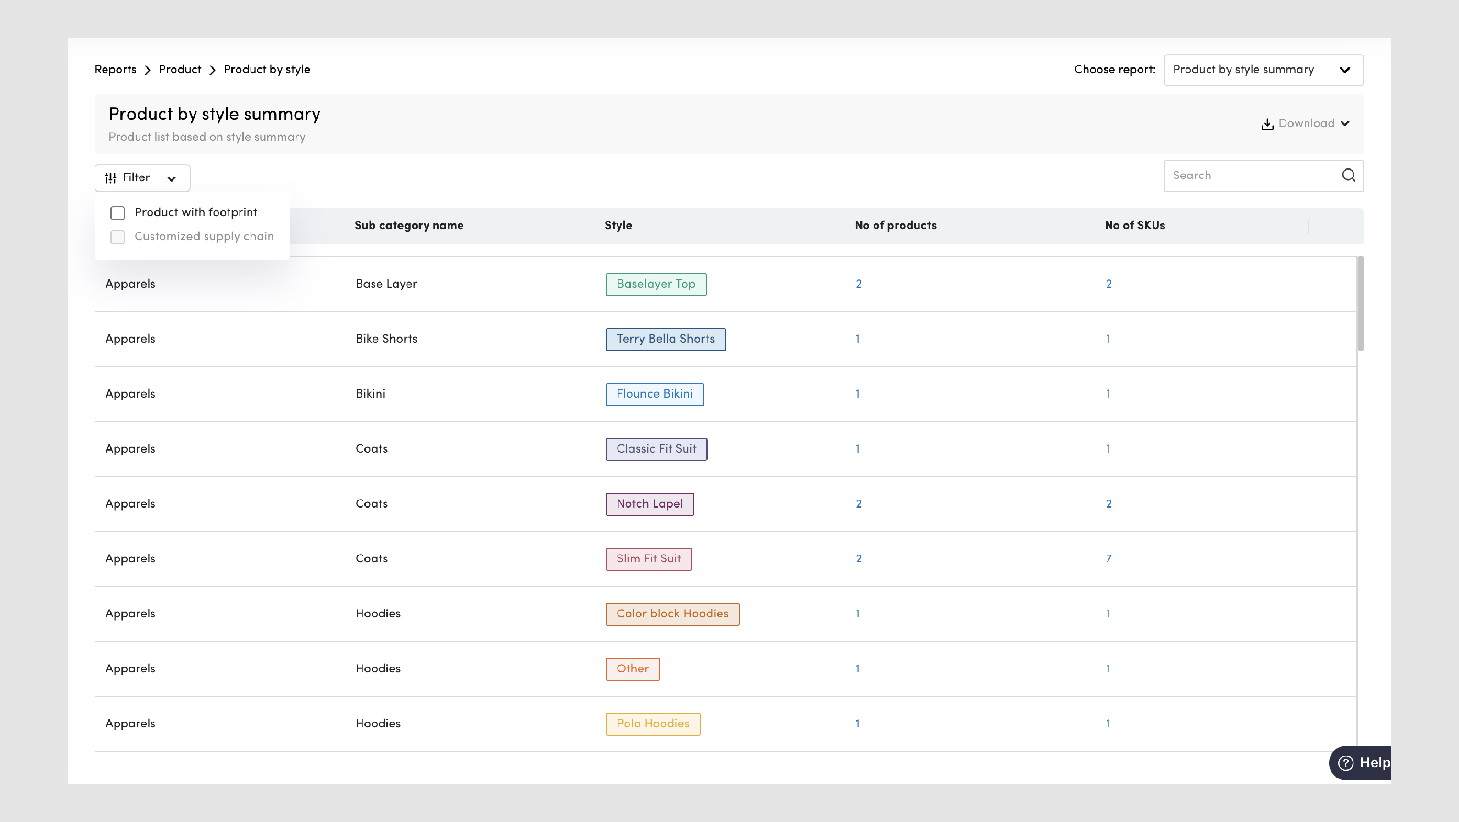
Task: Click the table vertical scrollbar
Action: 1360,304
